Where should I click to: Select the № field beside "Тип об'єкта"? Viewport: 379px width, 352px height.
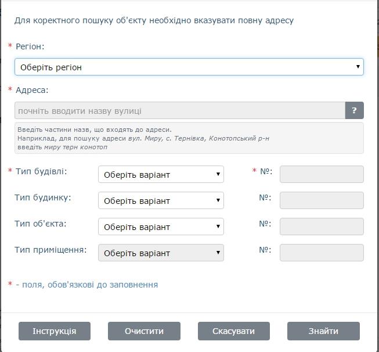[322, 227]
